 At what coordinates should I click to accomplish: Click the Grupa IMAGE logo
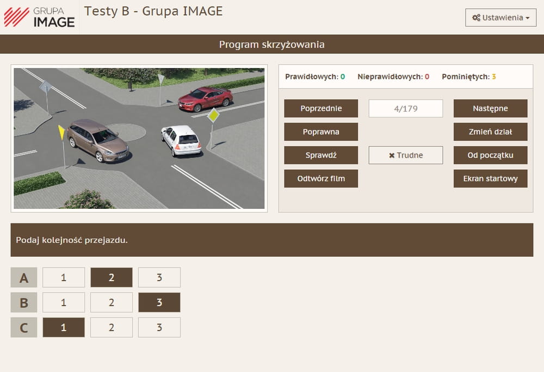point(39,17)
